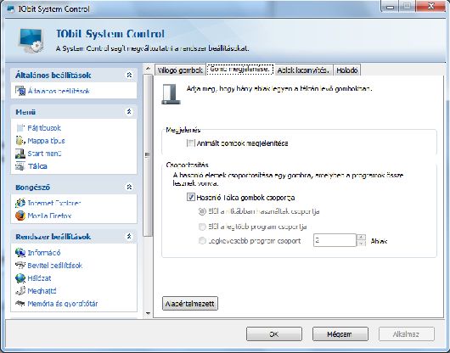Click the Mappa típus folder icon
Viewport: 450px width, 353px height.
click(20, 141)
